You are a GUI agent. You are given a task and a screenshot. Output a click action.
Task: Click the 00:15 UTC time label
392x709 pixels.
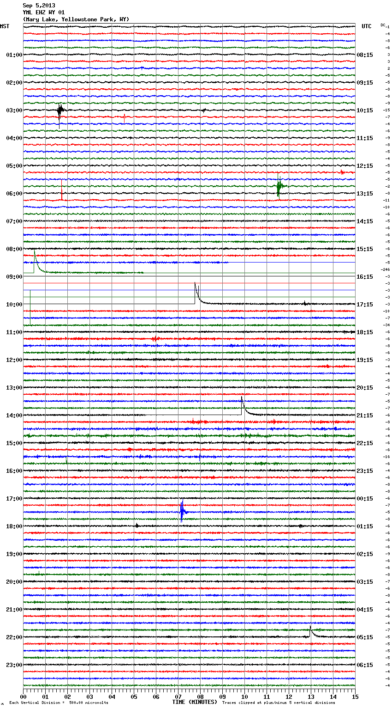[x=365, y=499]
